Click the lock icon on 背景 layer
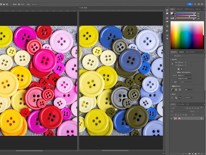 click(201, 118)
